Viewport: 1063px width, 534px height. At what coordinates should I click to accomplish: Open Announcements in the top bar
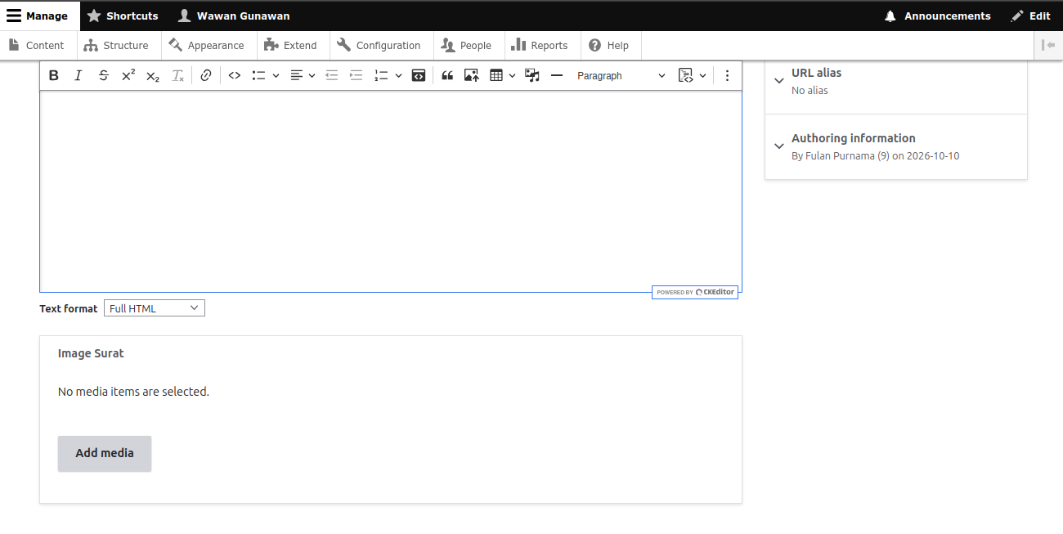[937, 16]
